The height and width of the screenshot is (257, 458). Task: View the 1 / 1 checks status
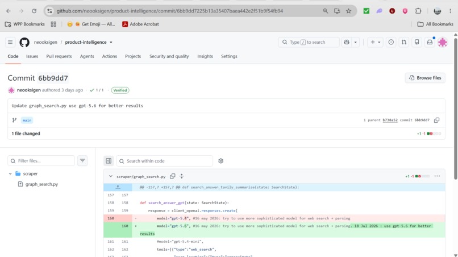[97, 90]
